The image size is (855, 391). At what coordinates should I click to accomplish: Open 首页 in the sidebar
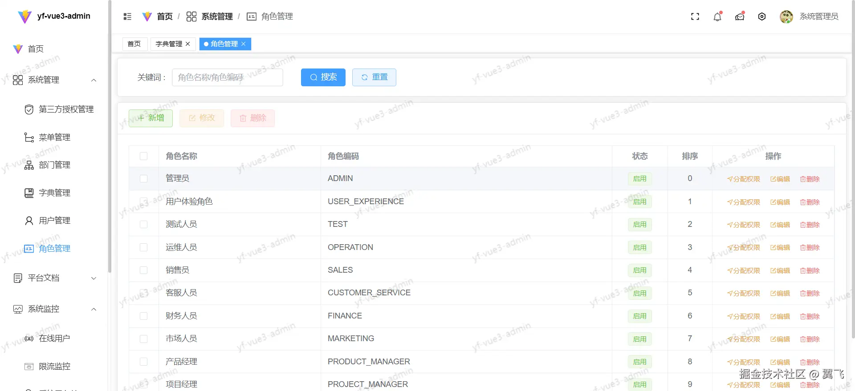(36, 49)
